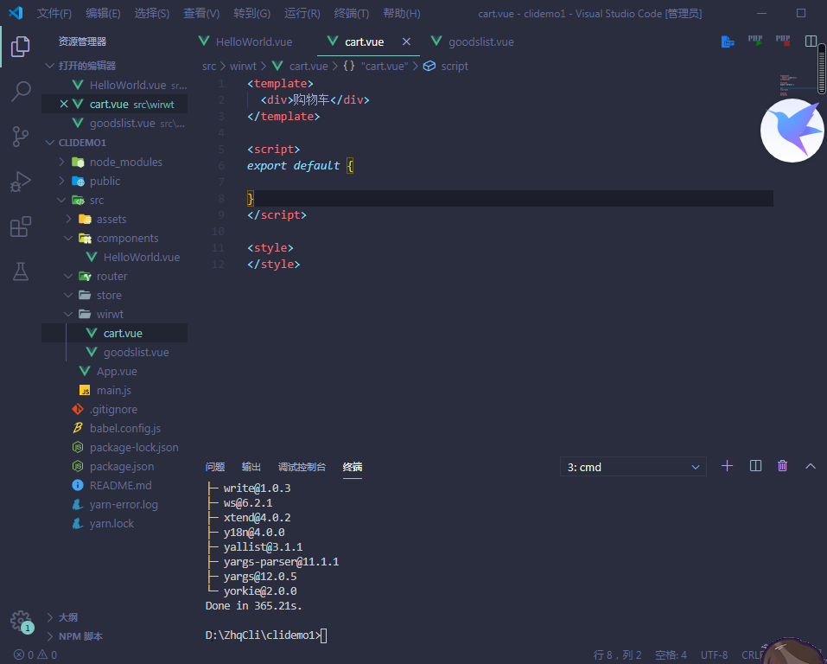Open package.json file
This screenshot has height=664, width=827.
[122, 466]
